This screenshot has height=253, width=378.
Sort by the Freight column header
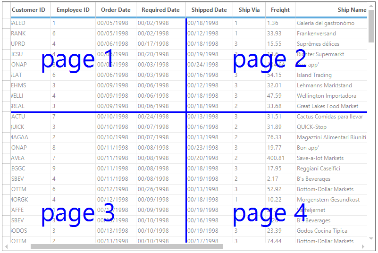click(x=280, y=10)
